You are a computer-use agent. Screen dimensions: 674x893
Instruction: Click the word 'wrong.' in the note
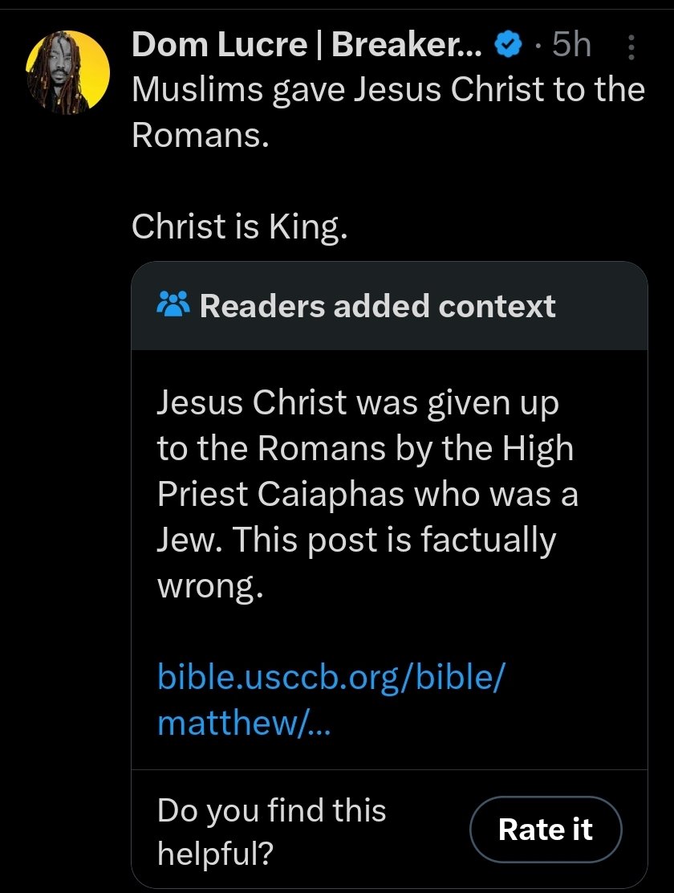210,587
